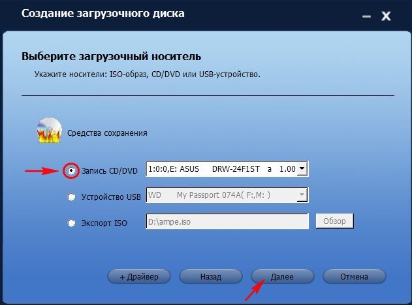Minimize the Создание загрузочного диска window
412x305 pixels.
click(366, 16)
